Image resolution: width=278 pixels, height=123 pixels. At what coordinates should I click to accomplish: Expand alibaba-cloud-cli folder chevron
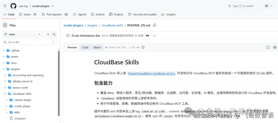point(5,81)
